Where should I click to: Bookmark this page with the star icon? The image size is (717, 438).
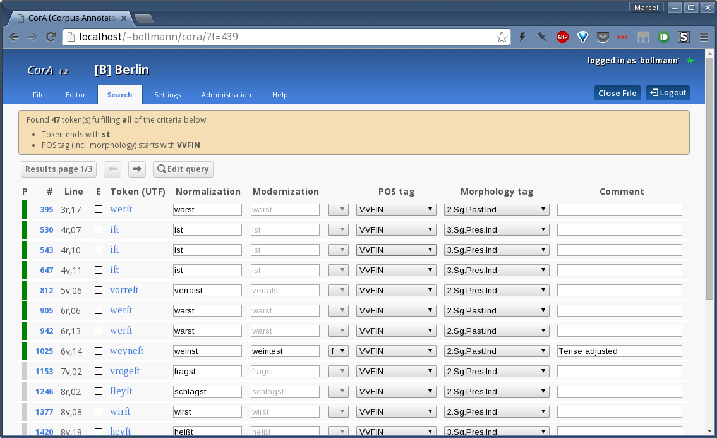[502, 37]
